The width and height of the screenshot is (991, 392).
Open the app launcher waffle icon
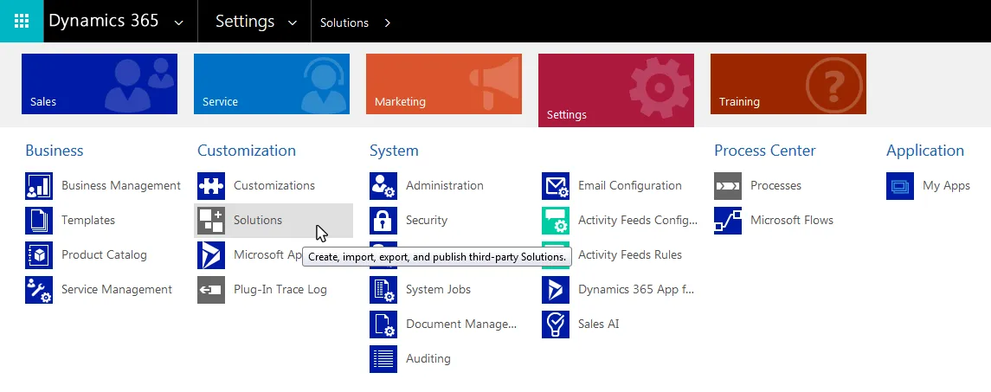22,21
